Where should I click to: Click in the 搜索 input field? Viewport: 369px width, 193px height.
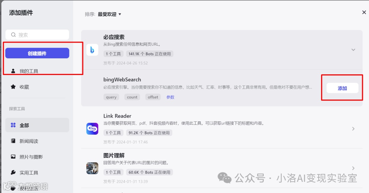(37, 35)
